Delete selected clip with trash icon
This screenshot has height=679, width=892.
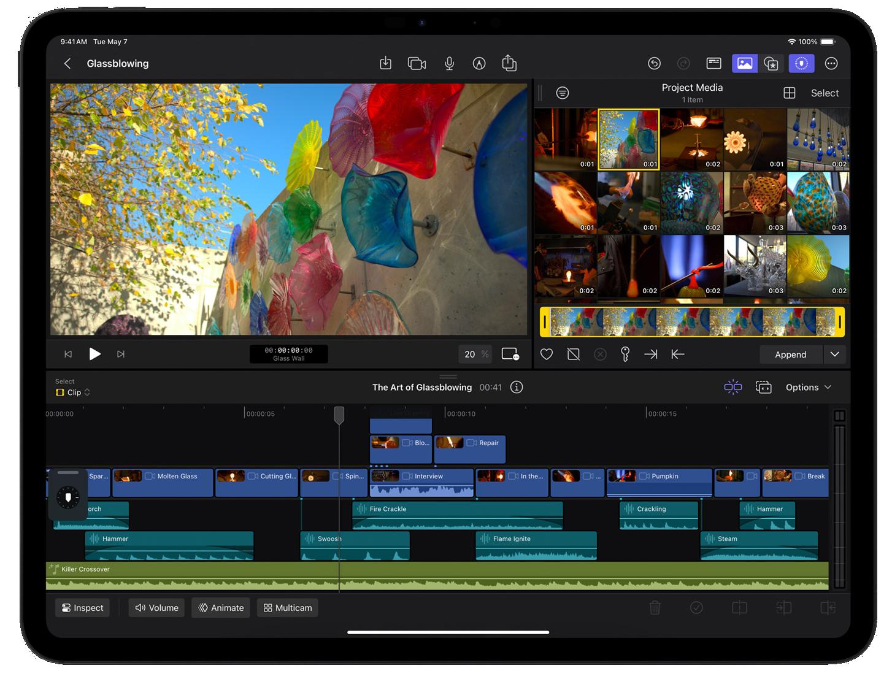[x=655, y=607]
